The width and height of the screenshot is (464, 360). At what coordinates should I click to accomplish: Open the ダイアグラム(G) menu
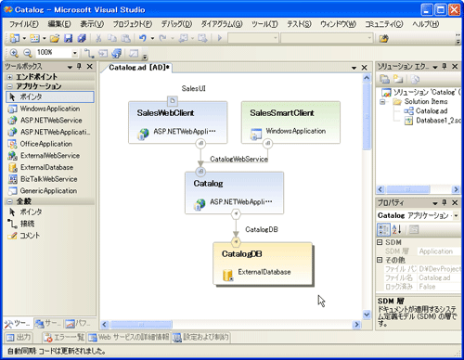coord(222,24)
